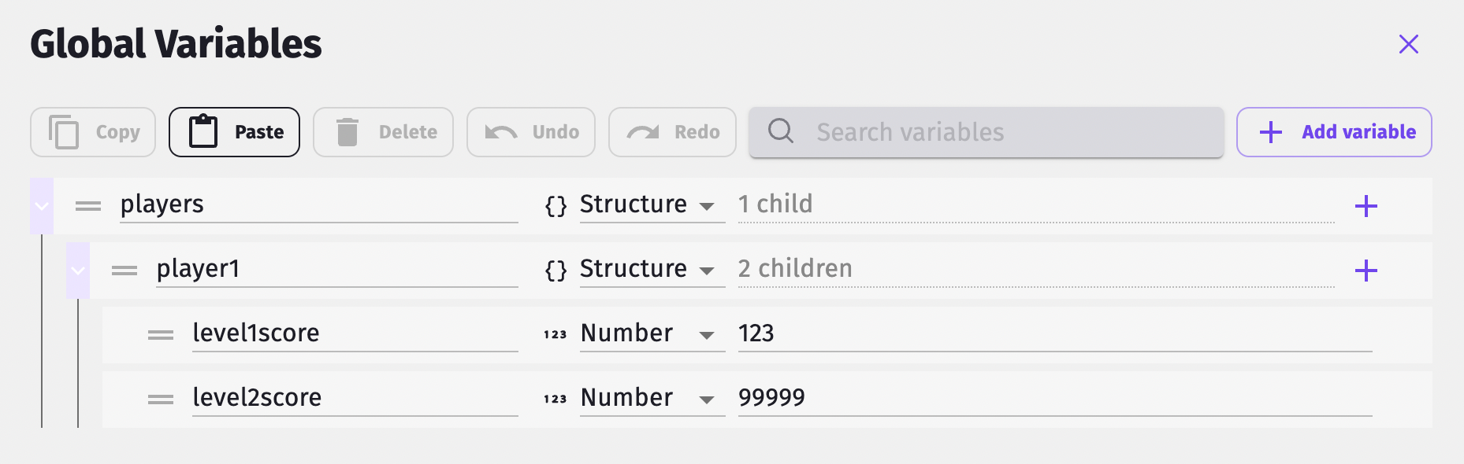Click the level2score value field 99999

pos(1054,398)
